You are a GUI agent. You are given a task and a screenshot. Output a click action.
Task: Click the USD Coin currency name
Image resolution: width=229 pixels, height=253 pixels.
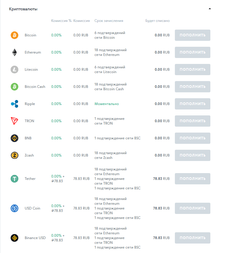pyautogui.click(x=32, y=208)
